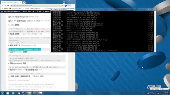Open the Google bookmark
Screen dimensions: 170x95
26,8
